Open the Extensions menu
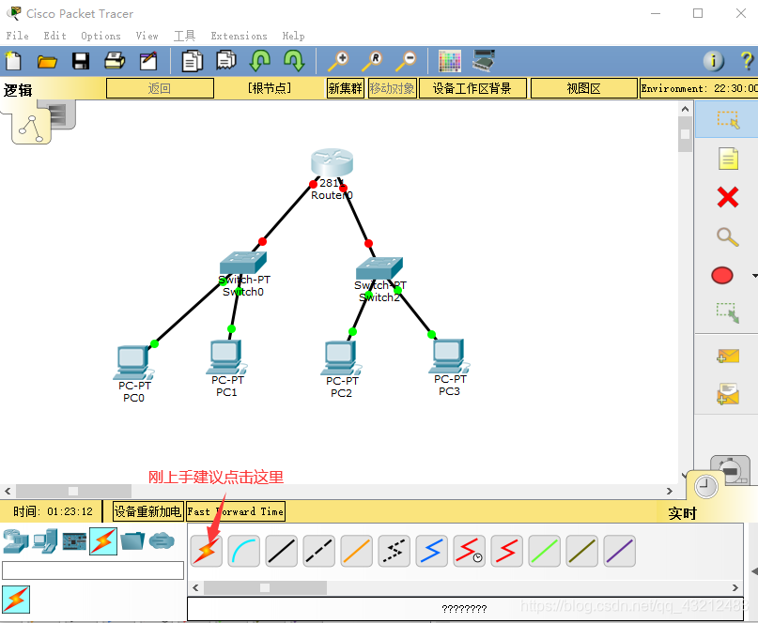758x623 pixels. pyautogui.click(x=239, y=36)
